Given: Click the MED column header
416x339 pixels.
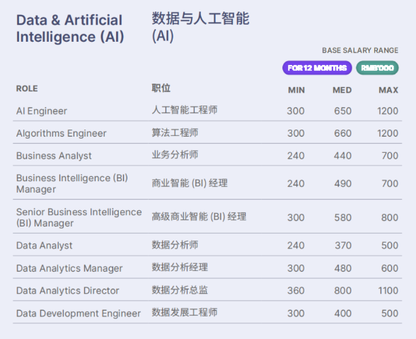Looking at the screenshot, I should (x=342, y=91).
